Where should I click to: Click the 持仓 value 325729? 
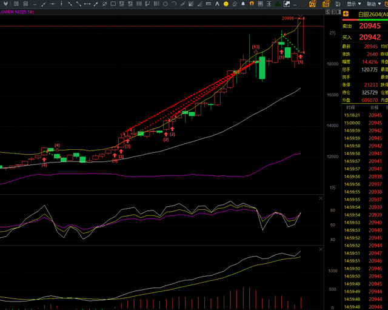pyautogui.click(x=370, y=93)
